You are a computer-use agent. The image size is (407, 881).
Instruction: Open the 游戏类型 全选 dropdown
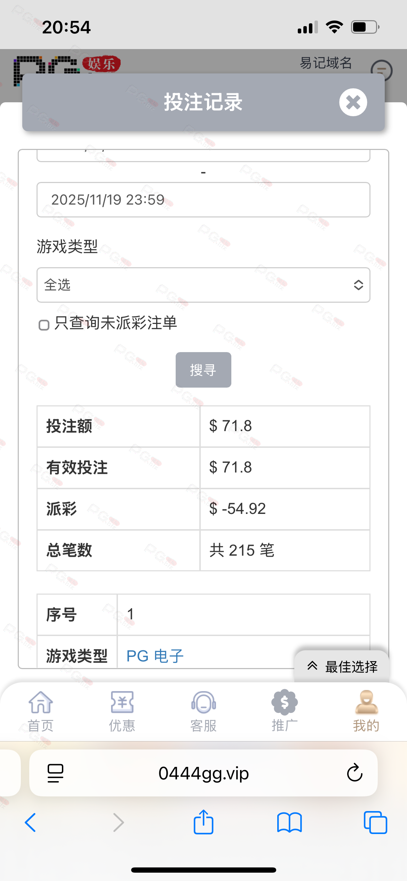[203, 285]
